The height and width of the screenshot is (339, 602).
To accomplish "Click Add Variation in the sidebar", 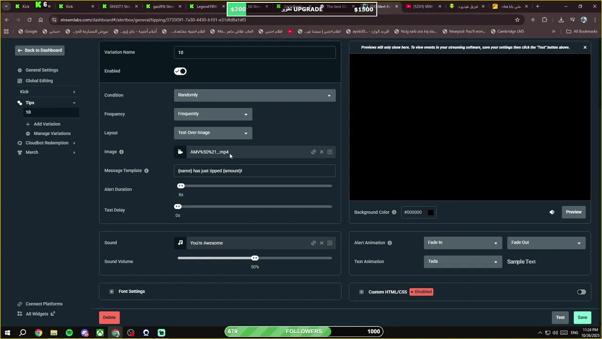I will pos(47,124).
